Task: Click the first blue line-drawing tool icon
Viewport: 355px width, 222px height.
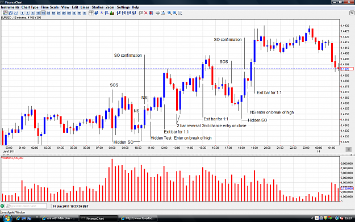Action: coord(118,13)
